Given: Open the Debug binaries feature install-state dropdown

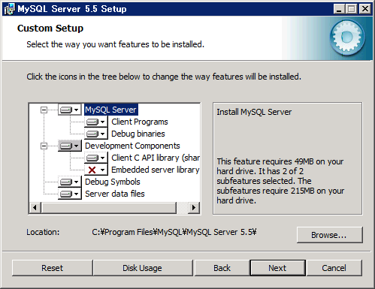Looking at the screenshot, I should pos(96,134).
